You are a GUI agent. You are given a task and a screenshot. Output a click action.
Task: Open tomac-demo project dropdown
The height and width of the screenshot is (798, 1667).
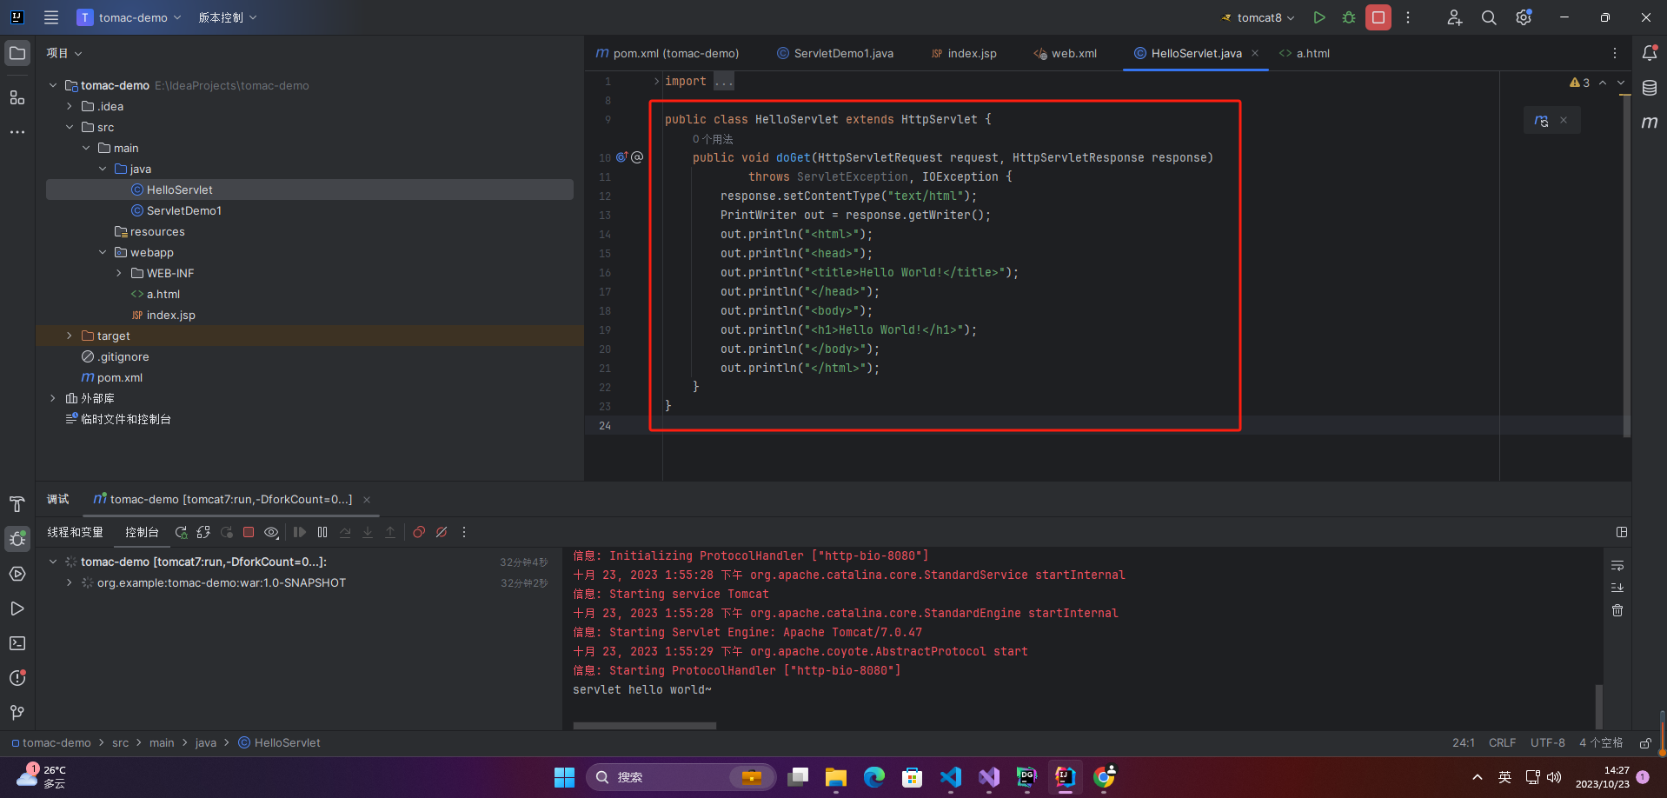[x=130, y=17]
